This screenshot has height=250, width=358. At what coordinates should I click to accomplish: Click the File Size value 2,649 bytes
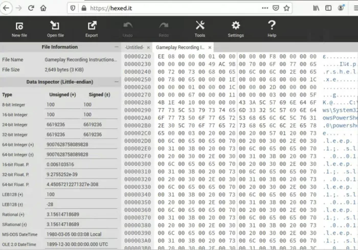click(64, 70)
